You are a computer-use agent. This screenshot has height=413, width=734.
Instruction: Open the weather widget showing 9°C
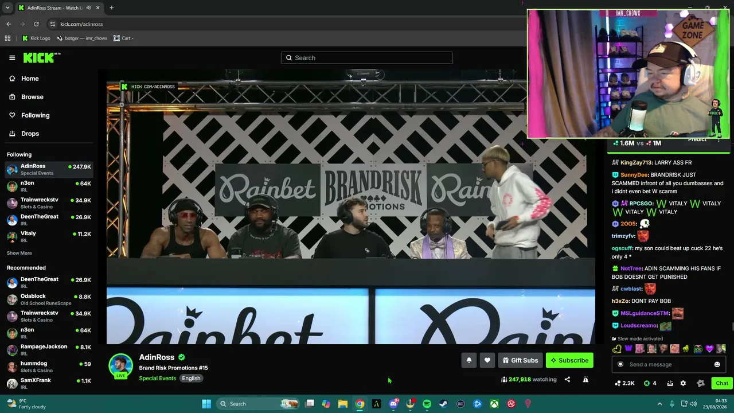26,404
